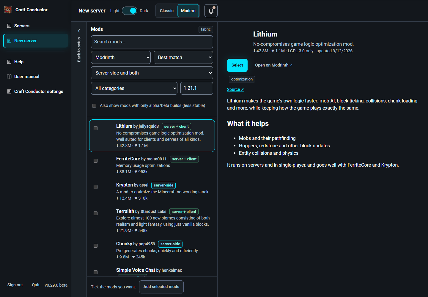
Task: Click Quit in the sidebar
Action: pos(36,285)
